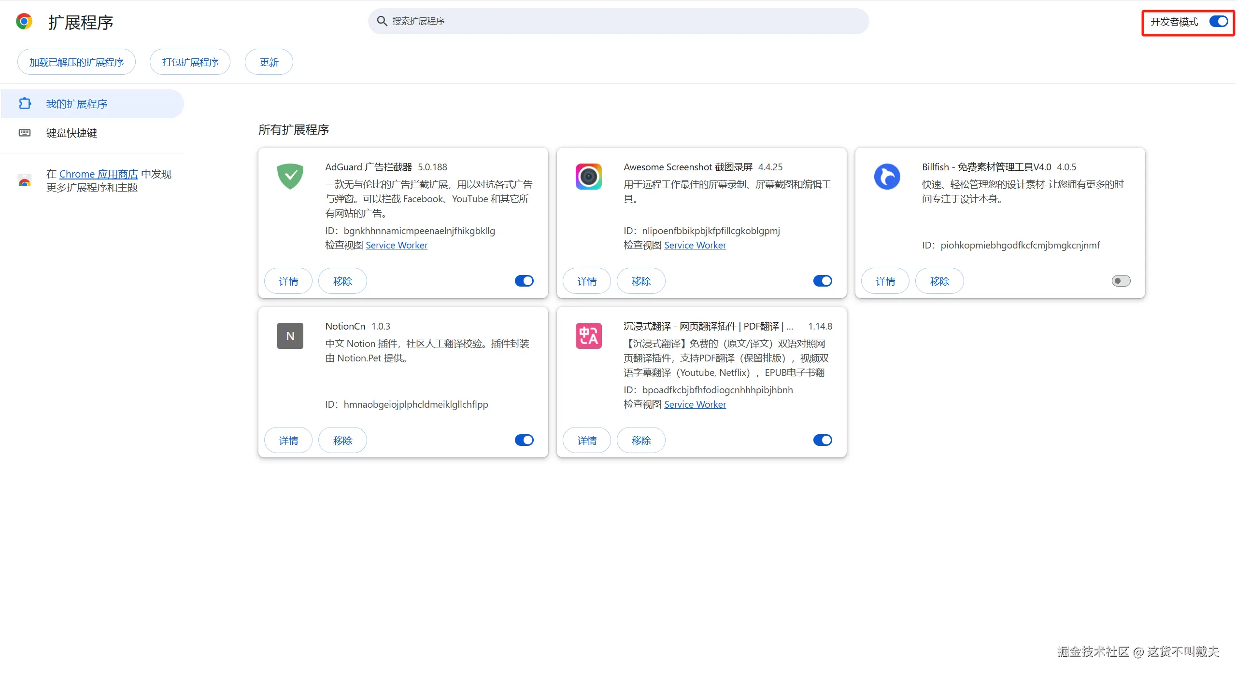Click the Chrome logo beside 扩展程序 title

[24, 22]
